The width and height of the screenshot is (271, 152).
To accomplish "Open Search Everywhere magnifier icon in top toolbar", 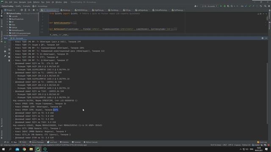I will point(265,6).
